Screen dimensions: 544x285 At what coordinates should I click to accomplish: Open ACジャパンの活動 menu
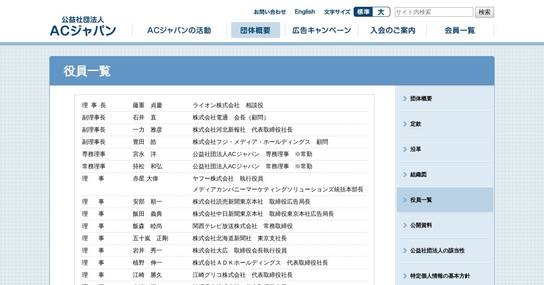point(179,30)
